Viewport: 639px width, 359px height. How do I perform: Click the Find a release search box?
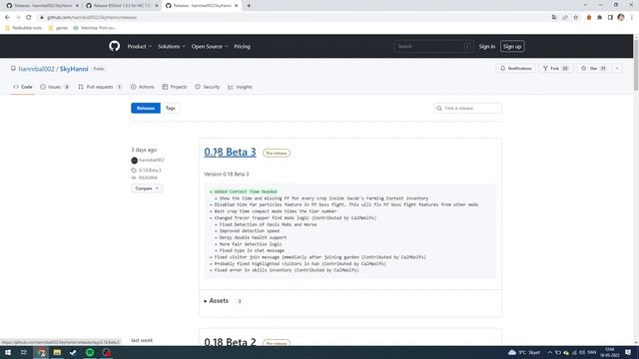tap(468, 109)
